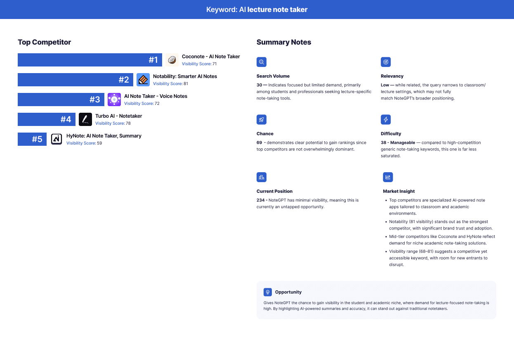Click the Chance rocket icon
This screenshot has height=337, width=514.
coord(262,120)
